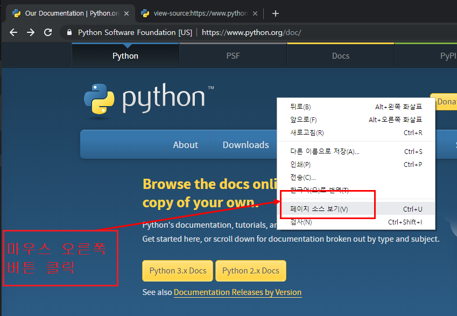
Task: Click the browser forward arrow
Action: tap(31, 32)
